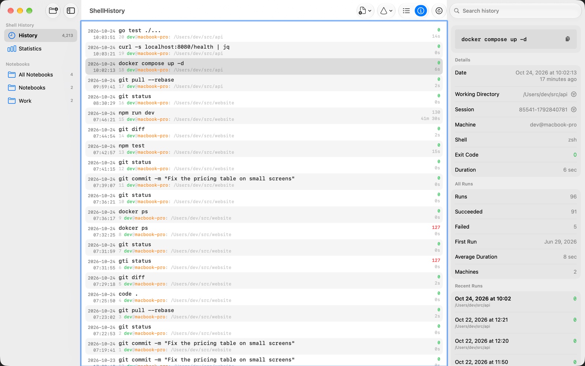Toggle the blue info inspector button
The height and width of the screenshot is (366, 585).
(x=421, y=11)
